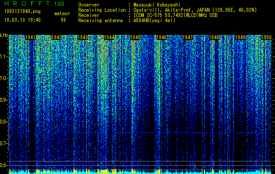Click the 0.6 frequency axis label
The width and height of the screenshot is (275, 174).
[x=3, y=165]
